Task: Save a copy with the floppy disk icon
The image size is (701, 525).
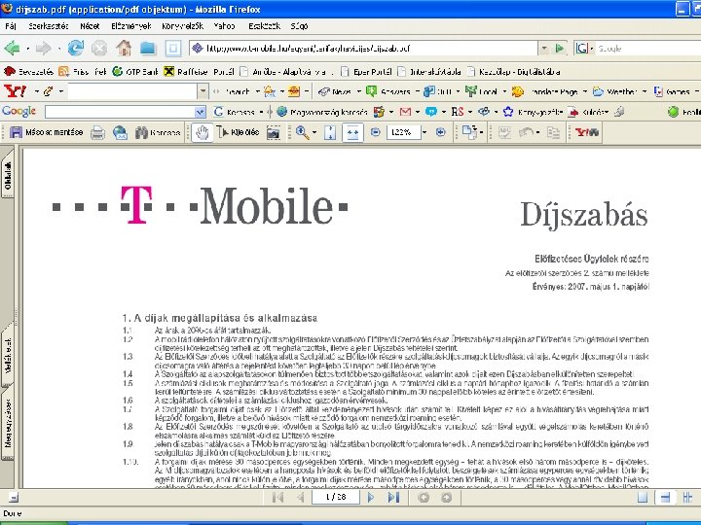Action: pos(16,132)
